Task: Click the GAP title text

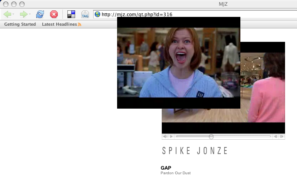Action: coord(166,168)
